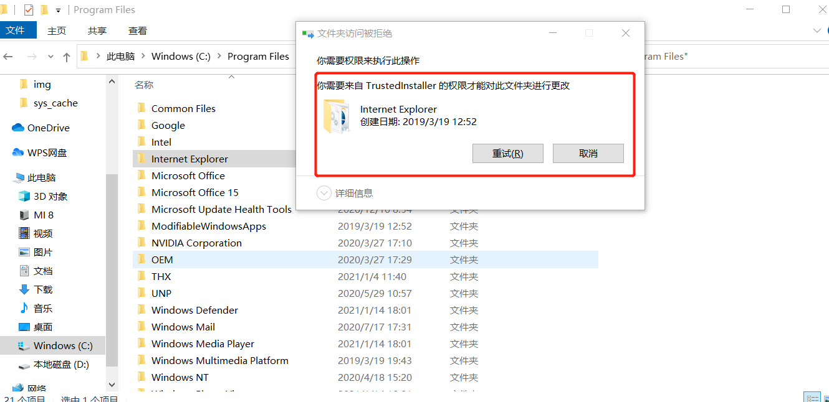This screenshot has width=829, height=402.
Task: Select the Microsoft Office folder
Action: point(188,175)
